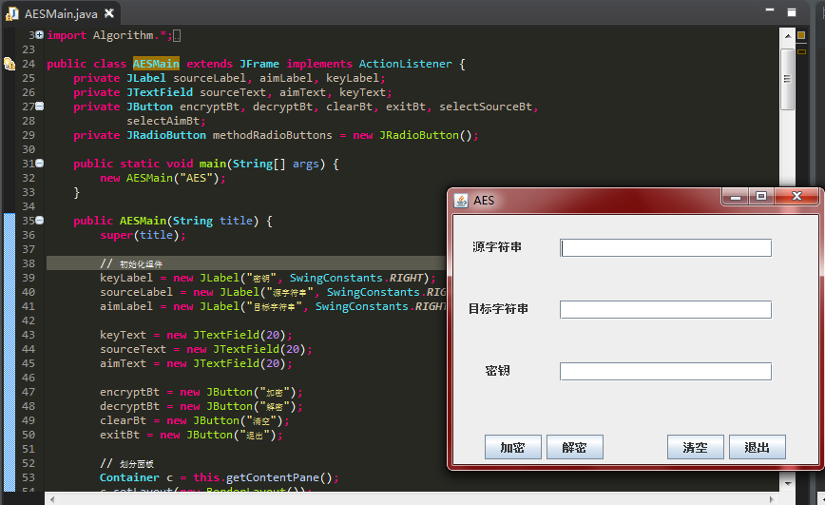Minimize the AES window
Viewport: 825px width, 505px height.
pyautogui.click(x=736, y=197)
